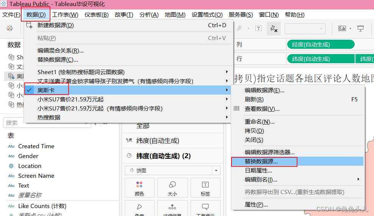Choose 重命名(N)... in submenu
374x216 pixels.
coord(297,122)
